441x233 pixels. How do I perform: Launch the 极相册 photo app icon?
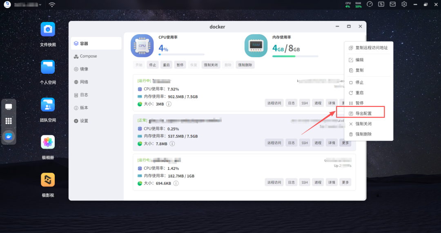click(x=48, y=142)
